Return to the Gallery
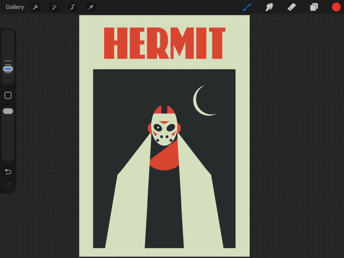The height and width of the screenshot is (258, 344). click(15, 7)
